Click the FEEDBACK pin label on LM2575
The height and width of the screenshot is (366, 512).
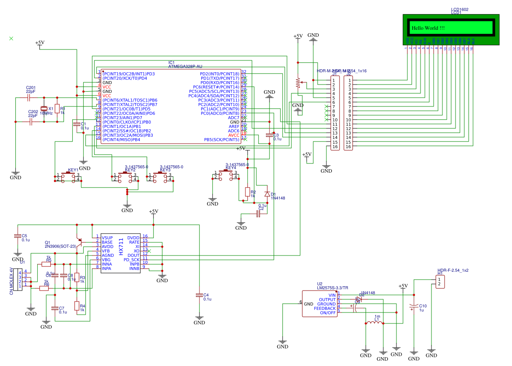pos(325,309)
